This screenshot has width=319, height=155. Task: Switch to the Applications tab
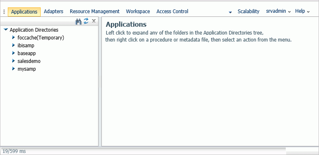click(24, 12)
